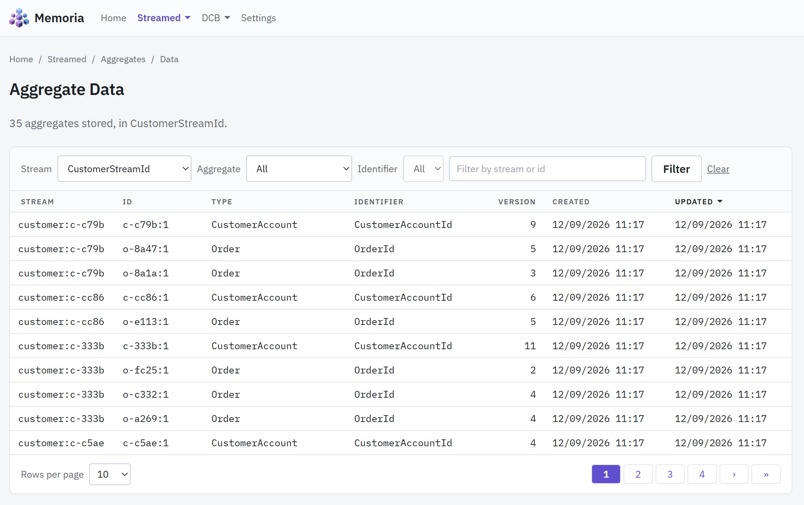Click the next page arrow

click(x=734, y=474)
